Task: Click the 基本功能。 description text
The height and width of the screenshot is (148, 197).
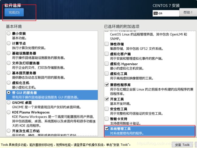Action: click(19, 38)
